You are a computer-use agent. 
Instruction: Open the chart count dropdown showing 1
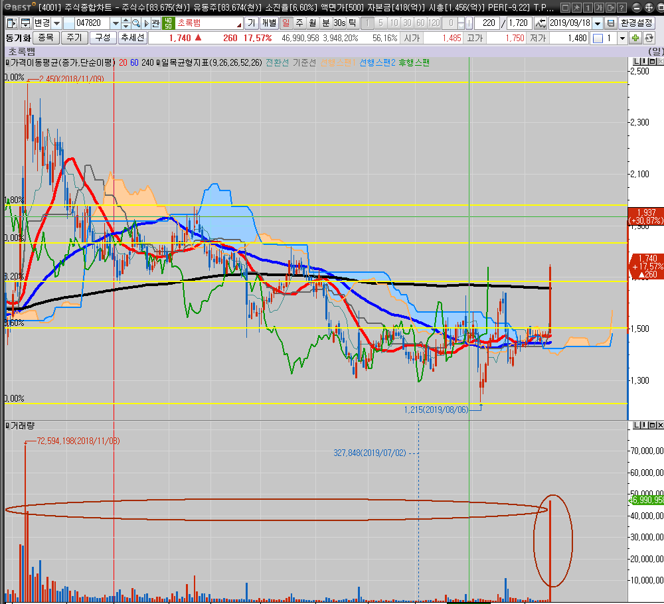pyautogui.click(x=622, y=38)
